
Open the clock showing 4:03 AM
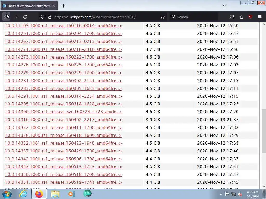(253, 194)
